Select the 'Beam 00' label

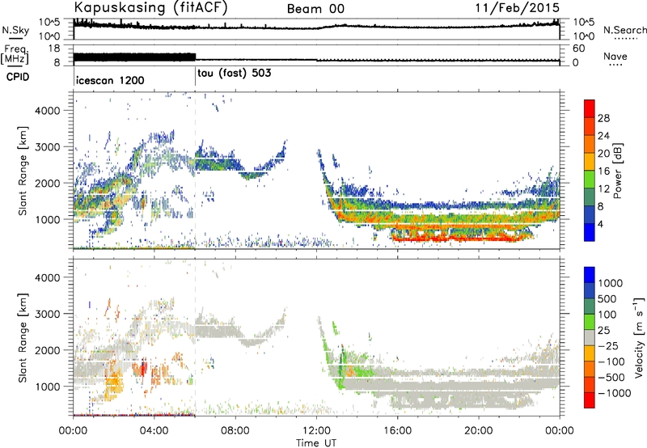point(315,9)
